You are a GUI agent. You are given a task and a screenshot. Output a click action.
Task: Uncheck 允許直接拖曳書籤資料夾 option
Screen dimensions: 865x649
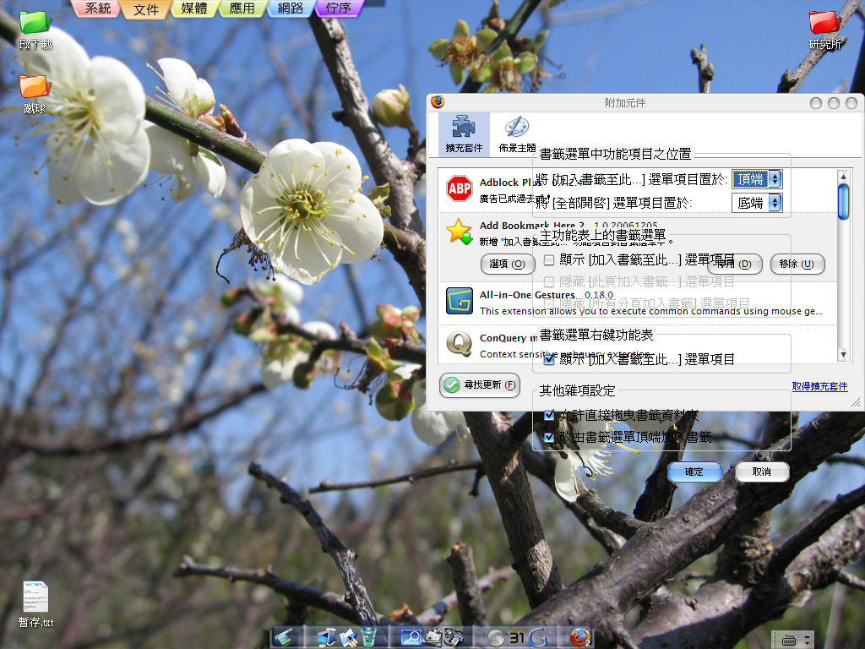coord(549,415)
